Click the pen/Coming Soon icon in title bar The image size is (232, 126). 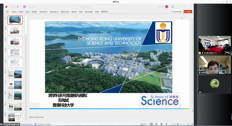[173, 7]
